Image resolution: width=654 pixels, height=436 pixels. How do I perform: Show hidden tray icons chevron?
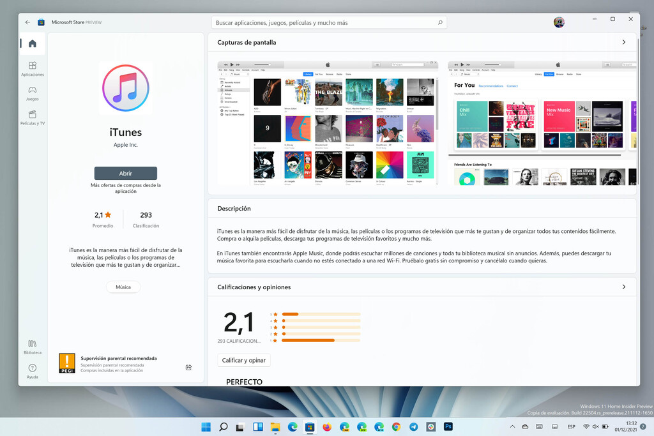tap(513, 427)
